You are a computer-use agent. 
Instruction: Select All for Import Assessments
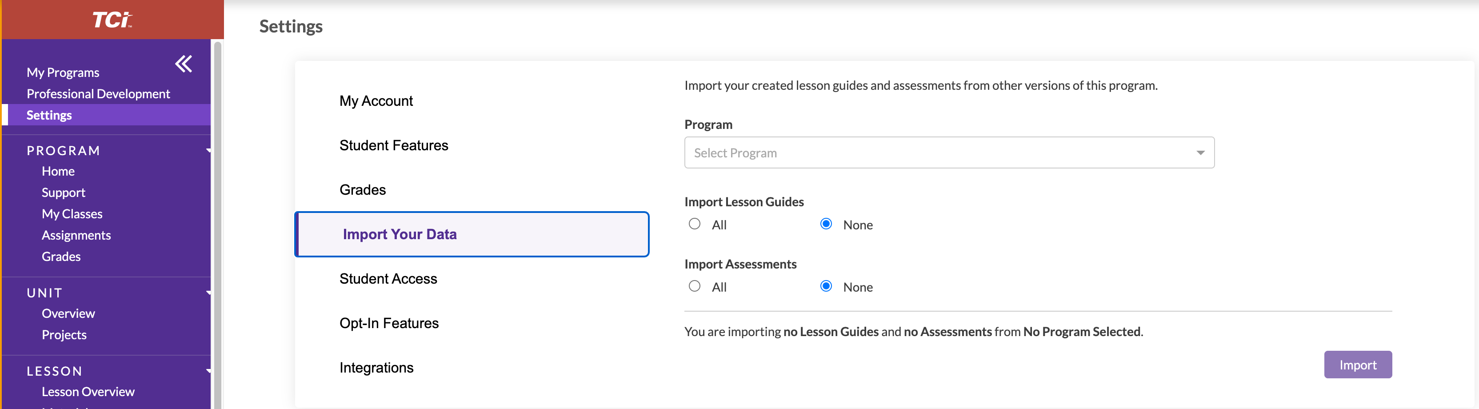pyautogui.click(x=695, y=285)
